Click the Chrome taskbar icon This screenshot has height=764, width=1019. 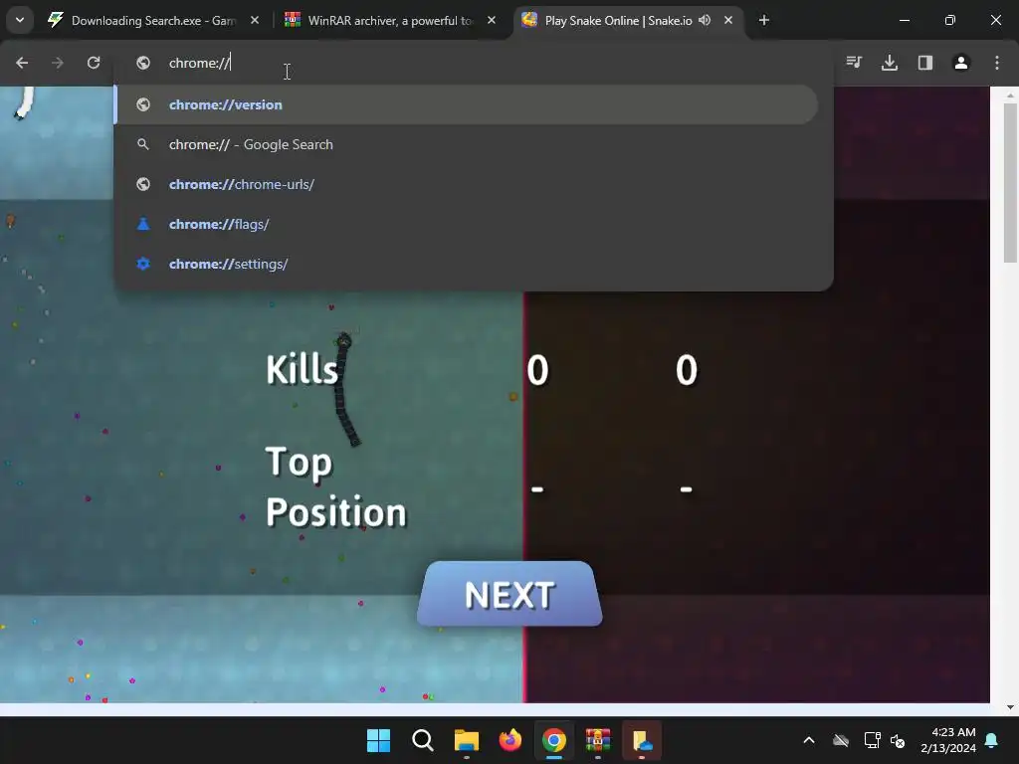(553, 740)
